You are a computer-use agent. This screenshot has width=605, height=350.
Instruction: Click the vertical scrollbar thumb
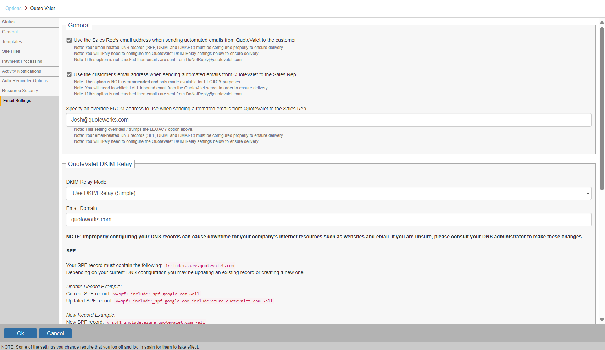(602, 106)
